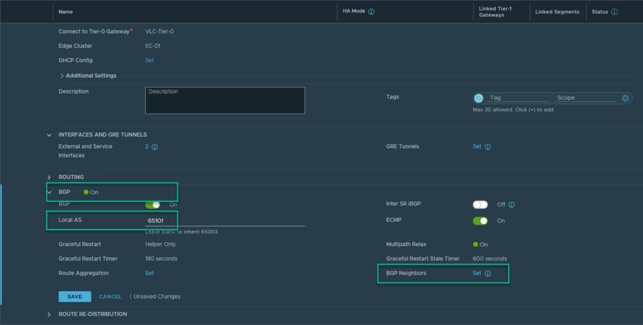
Task: Click info icon next to External Interfaces count
Action: point(154,147)
